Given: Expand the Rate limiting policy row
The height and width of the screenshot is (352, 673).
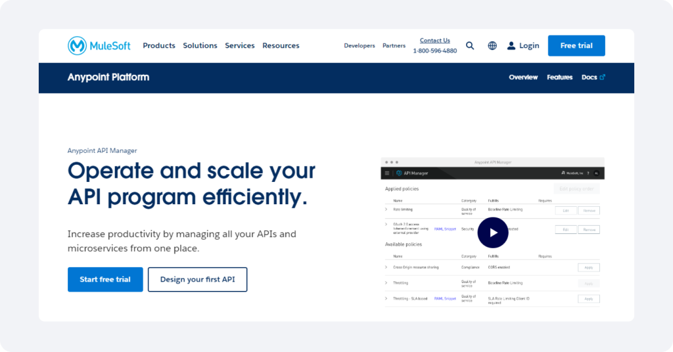Looking at the screenshot, I should (x=386, y=209).
